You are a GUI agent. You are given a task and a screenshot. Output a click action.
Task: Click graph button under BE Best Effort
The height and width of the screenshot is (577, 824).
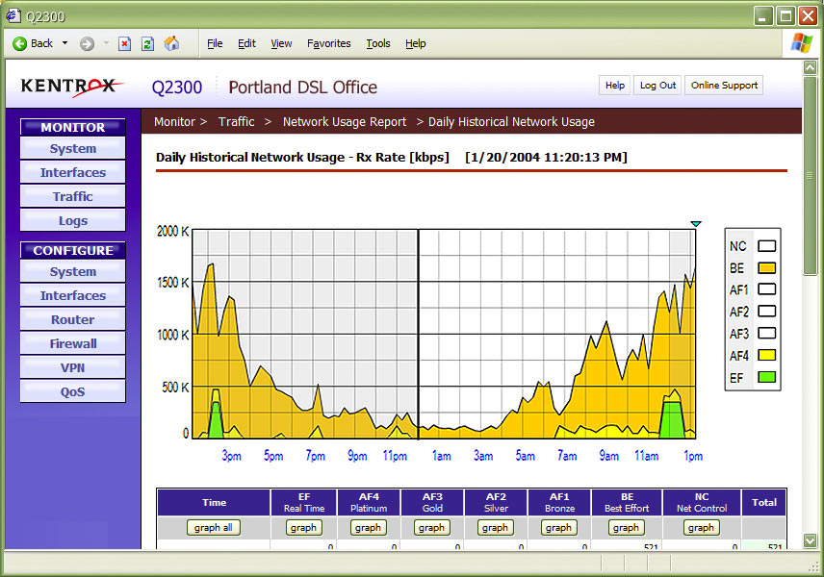626,528
